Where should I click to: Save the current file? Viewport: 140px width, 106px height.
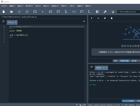19,12
